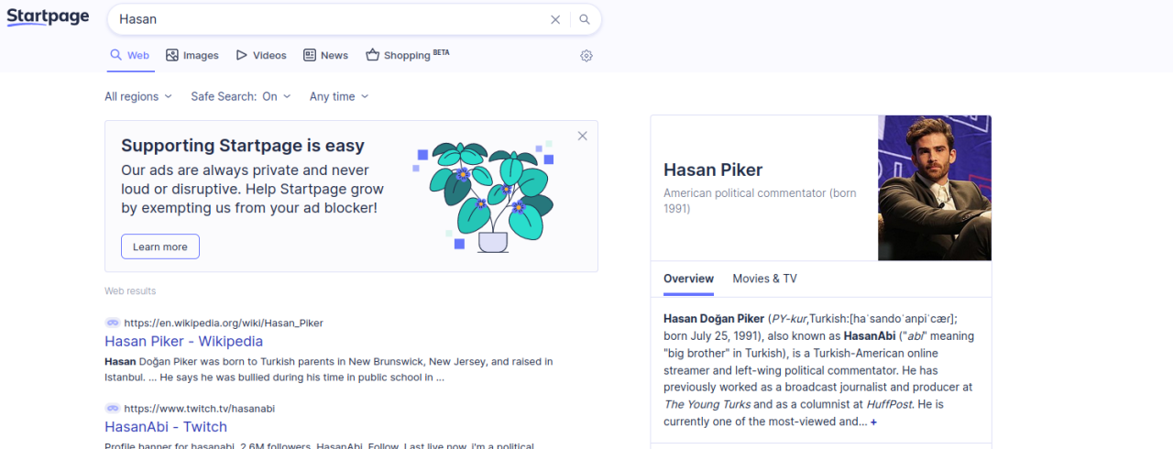Switch to the Videos tab
The width and height of the screenshot is (1173, 449).
coord(261,55)
